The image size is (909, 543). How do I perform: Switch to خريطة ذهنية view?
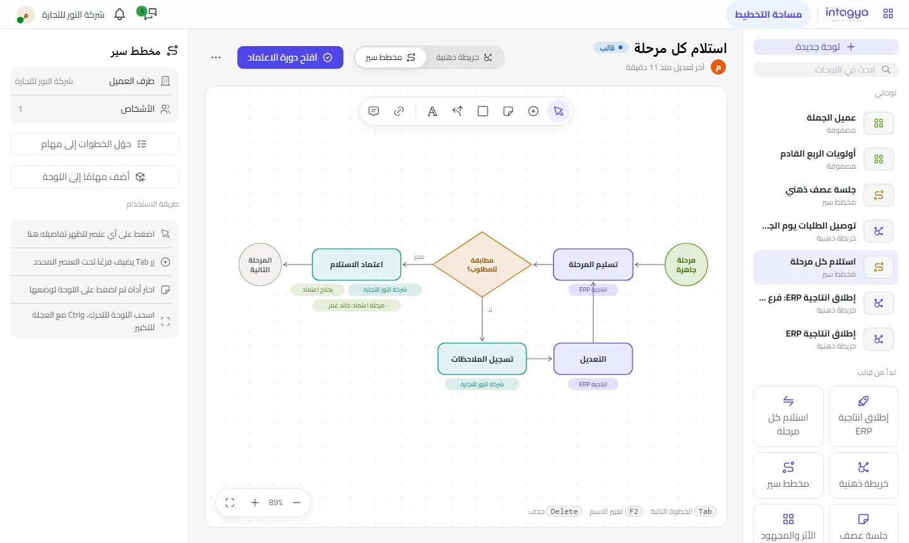click(x=464, y=57)
